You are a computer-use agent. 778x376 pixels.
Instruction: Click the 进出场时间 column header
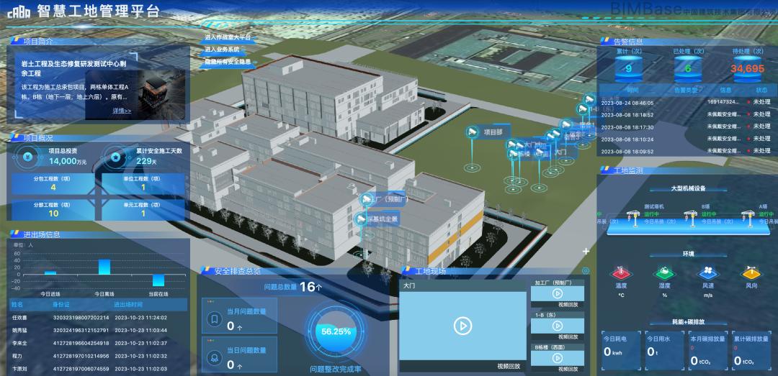[127, 305]
